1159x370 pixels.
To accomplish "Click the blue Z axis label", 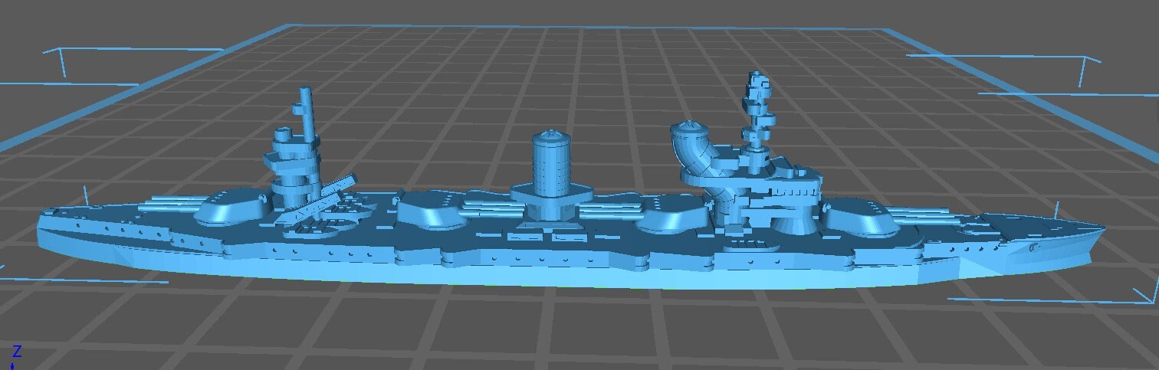I will [x=16, y=352].
